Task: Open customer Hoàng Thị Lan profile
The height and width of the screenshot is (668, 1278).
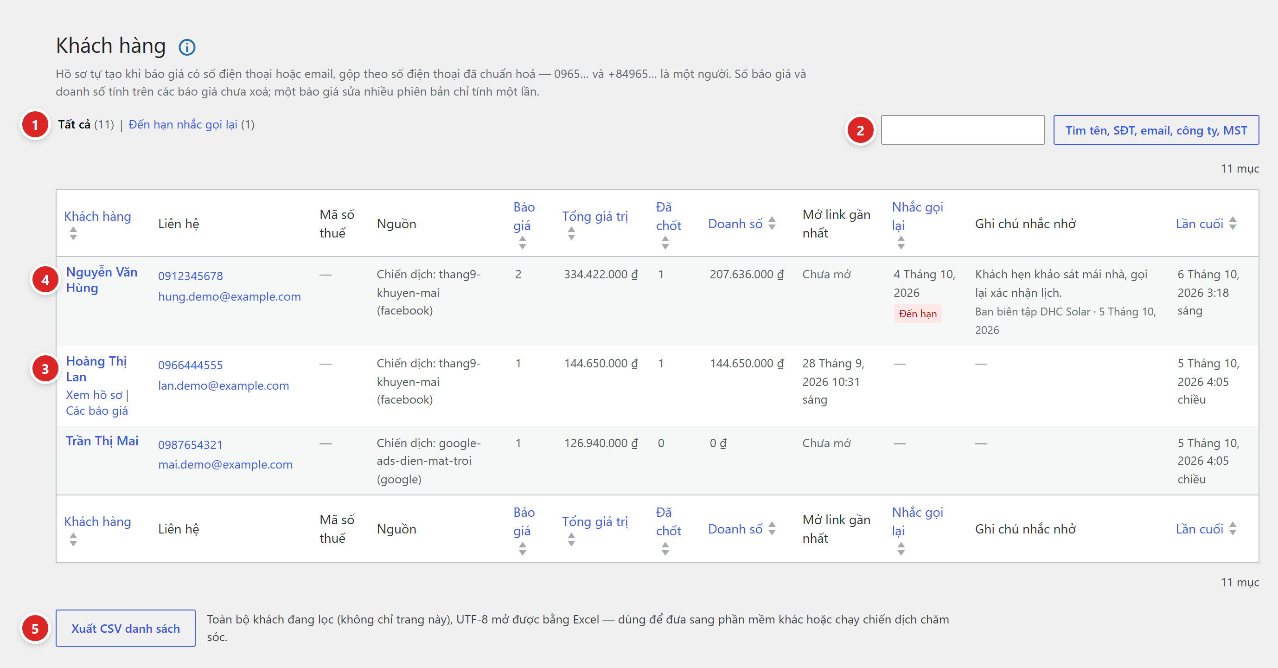Action: pos(96,369)
